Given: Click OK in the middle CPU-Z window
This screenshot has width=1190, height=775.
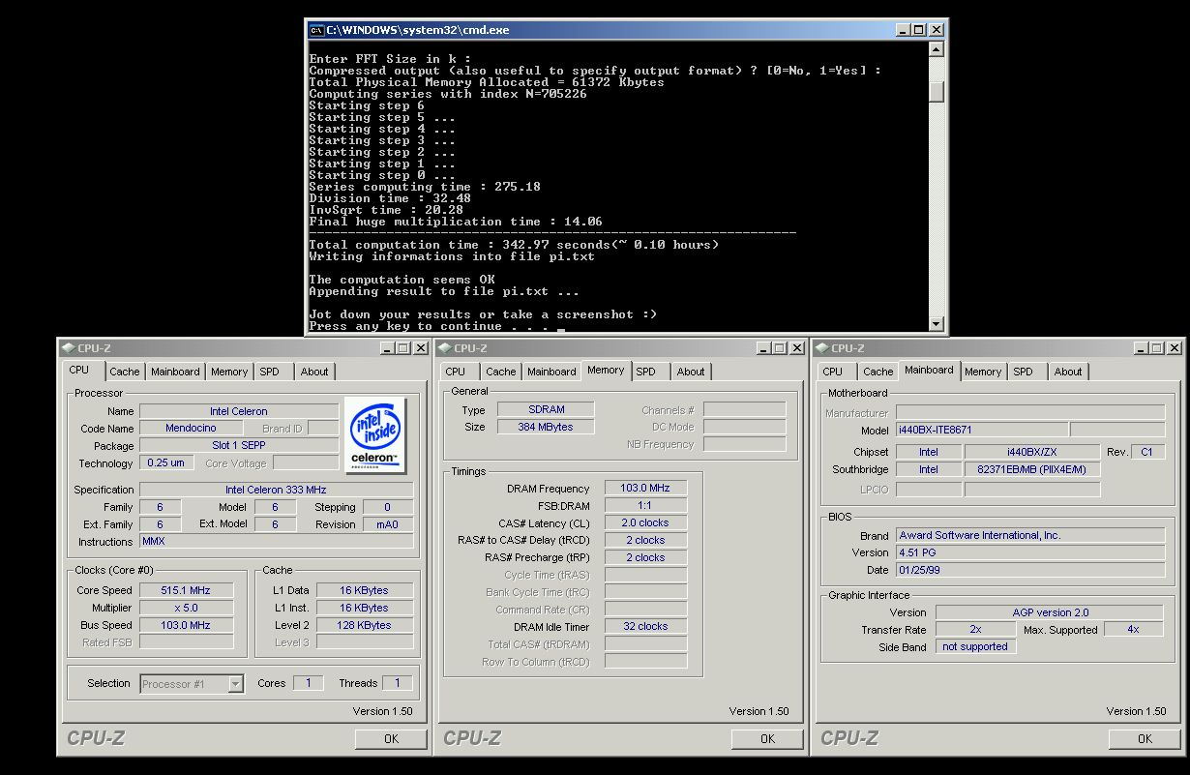Looking at the screenshot, I should 767,738.
